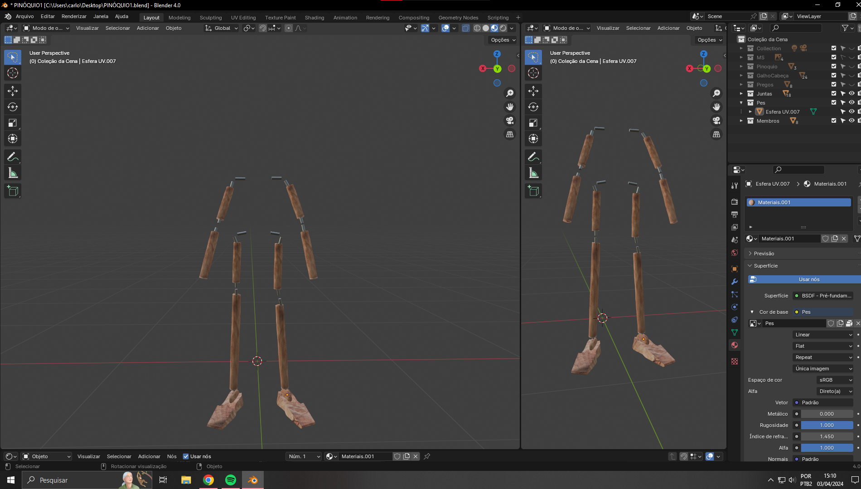Activate the Move tool in left viewport
This screenshot has height=489, width=861.
(x=13, y=91)
